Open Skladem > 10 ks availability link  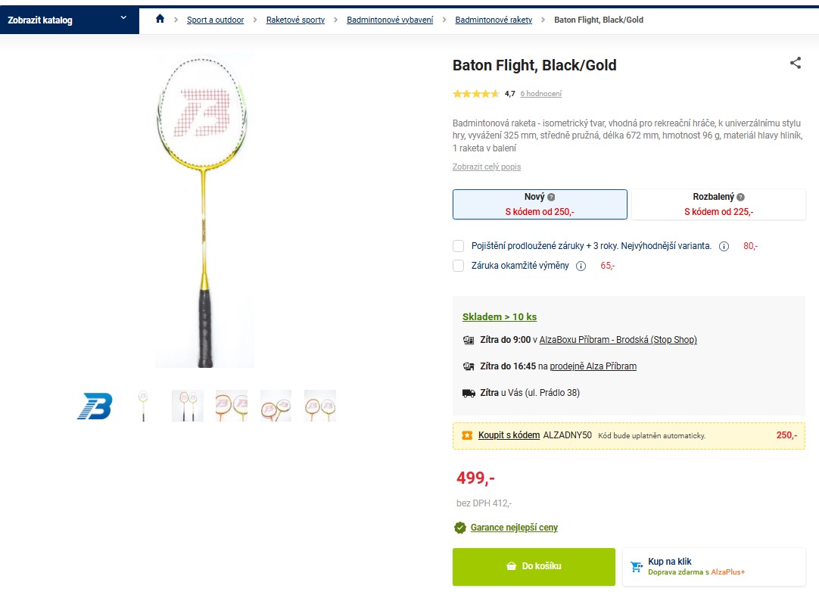500,317
